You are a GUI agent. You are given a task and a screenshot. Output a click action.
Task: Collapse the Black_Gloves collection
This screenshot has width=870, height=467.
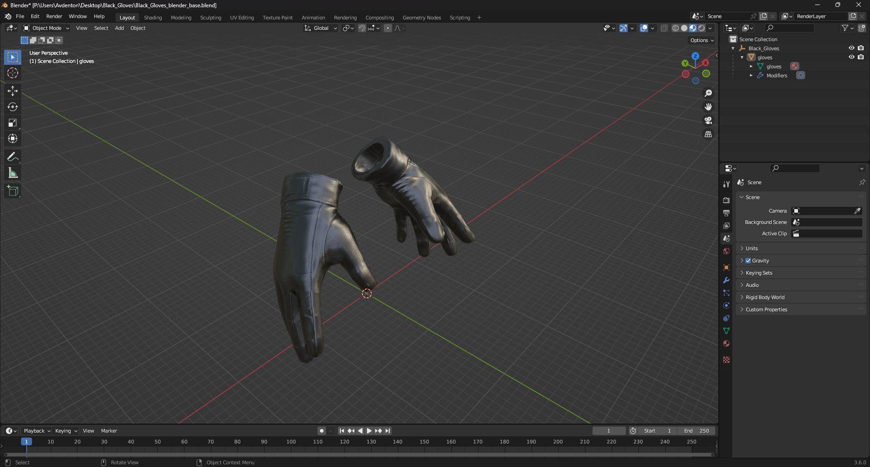pos(733,48)
